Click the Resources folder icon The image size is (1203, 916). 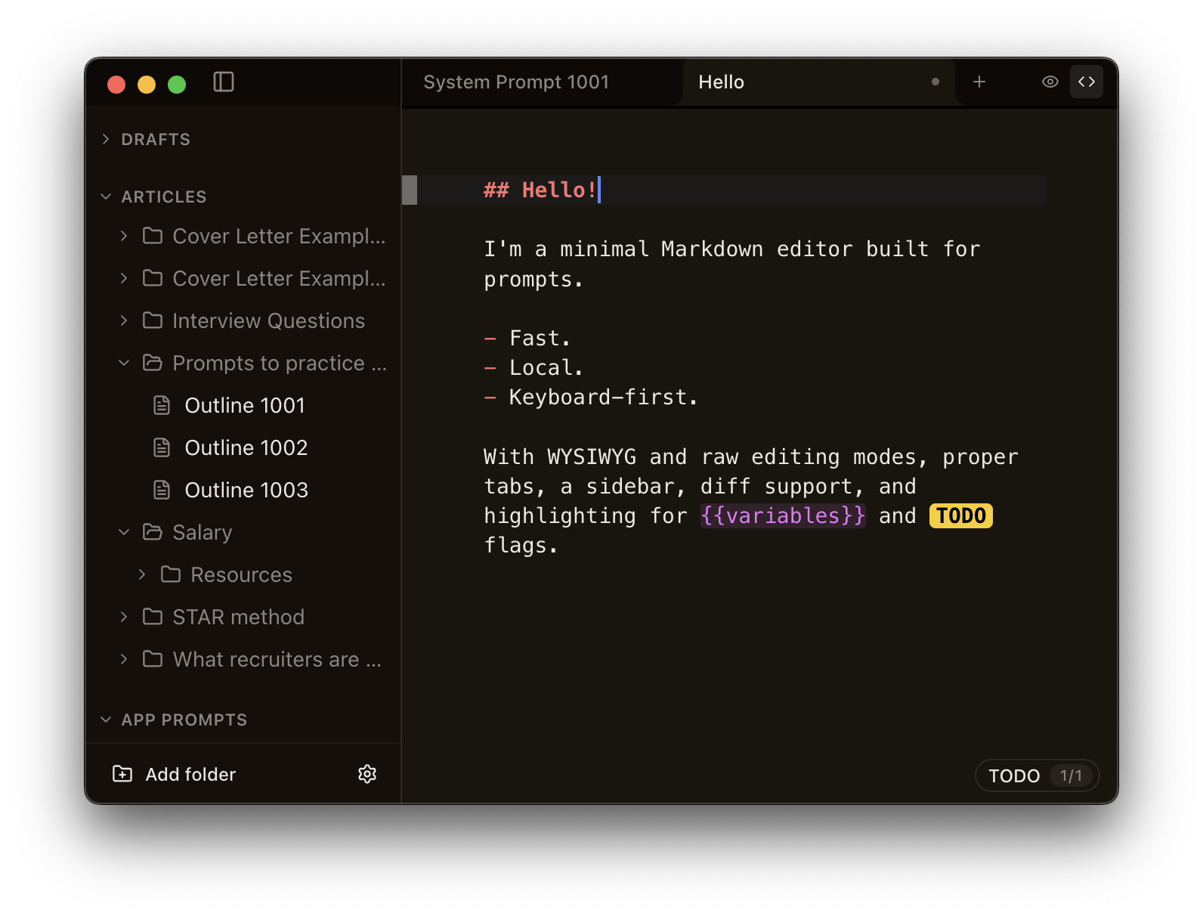coord(171,574)
